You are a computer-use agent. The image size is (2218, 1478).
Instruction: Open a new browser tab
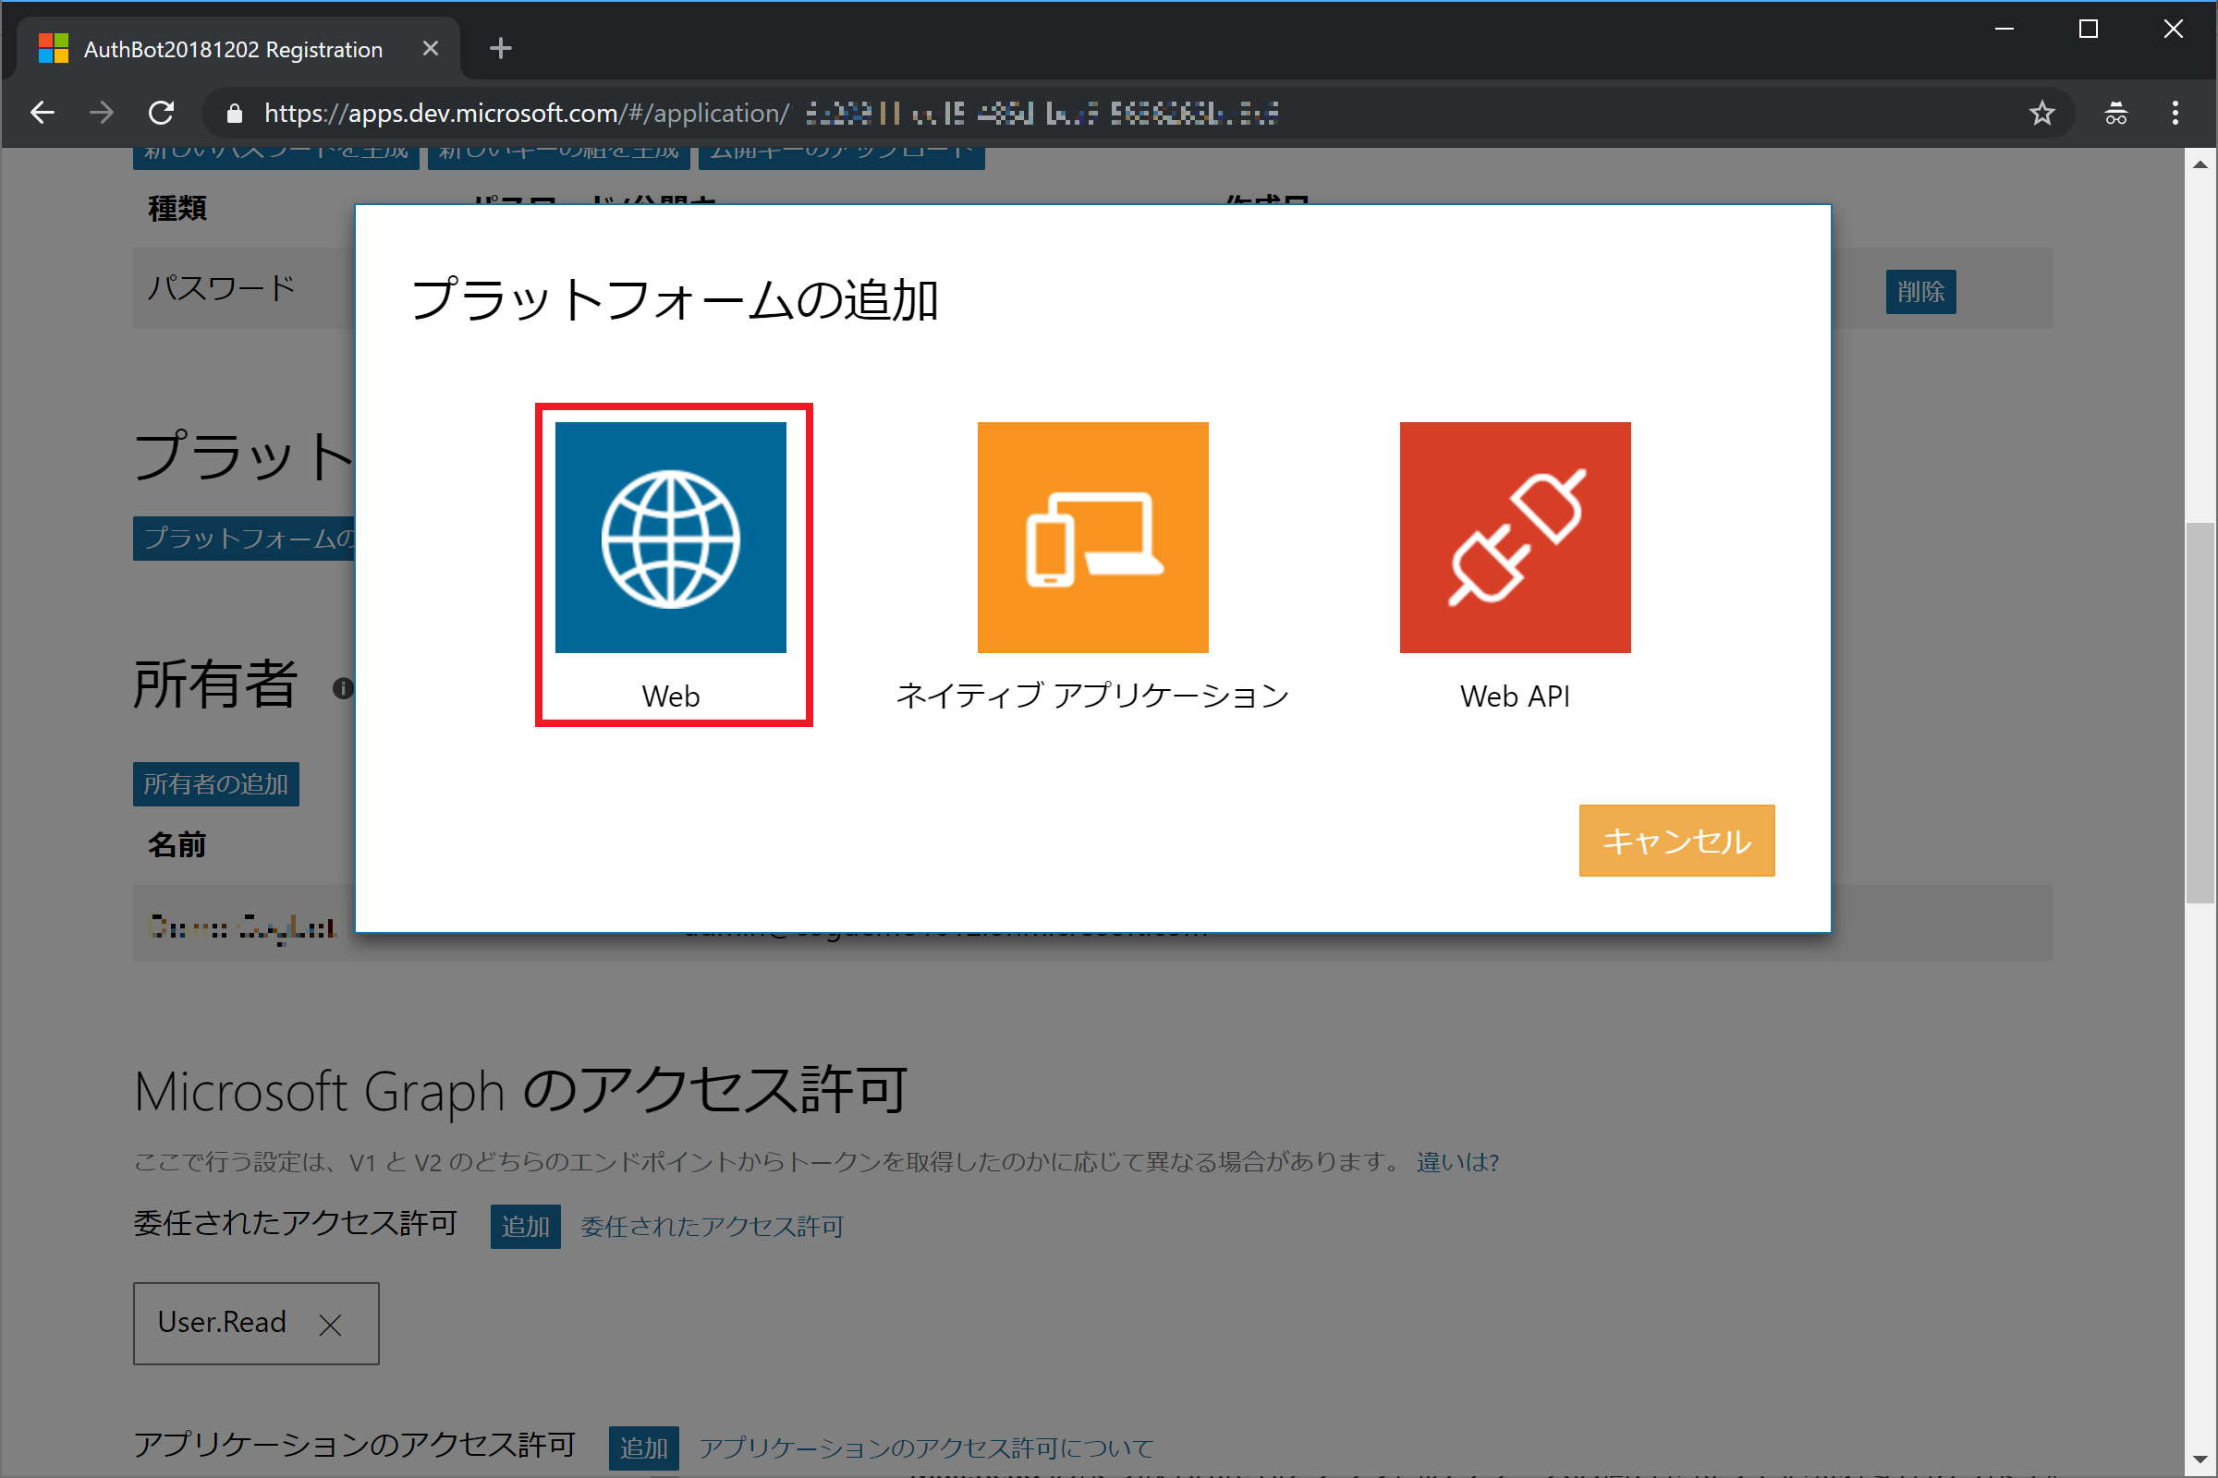tap(501, 48)
